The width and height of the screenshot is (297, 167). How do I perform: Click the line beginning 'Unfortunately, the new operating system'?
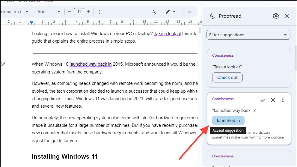pos(114,118)
